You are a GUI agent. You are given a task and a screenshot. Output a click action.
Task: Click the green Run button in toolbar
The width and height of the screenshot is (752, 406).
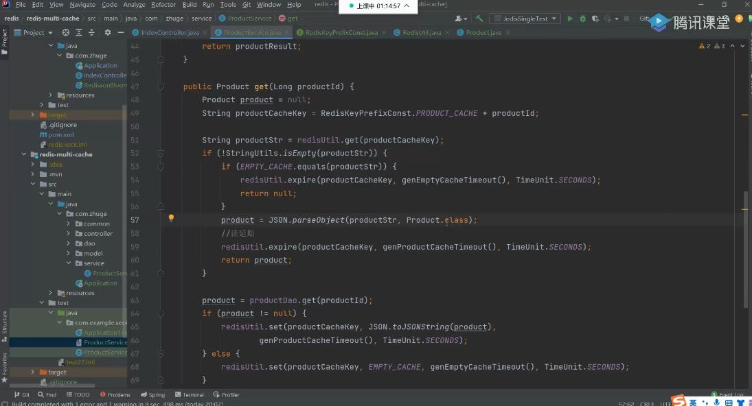click(569, 19)
